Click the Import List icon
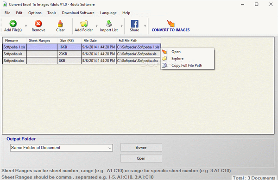 tap(109, 24)
